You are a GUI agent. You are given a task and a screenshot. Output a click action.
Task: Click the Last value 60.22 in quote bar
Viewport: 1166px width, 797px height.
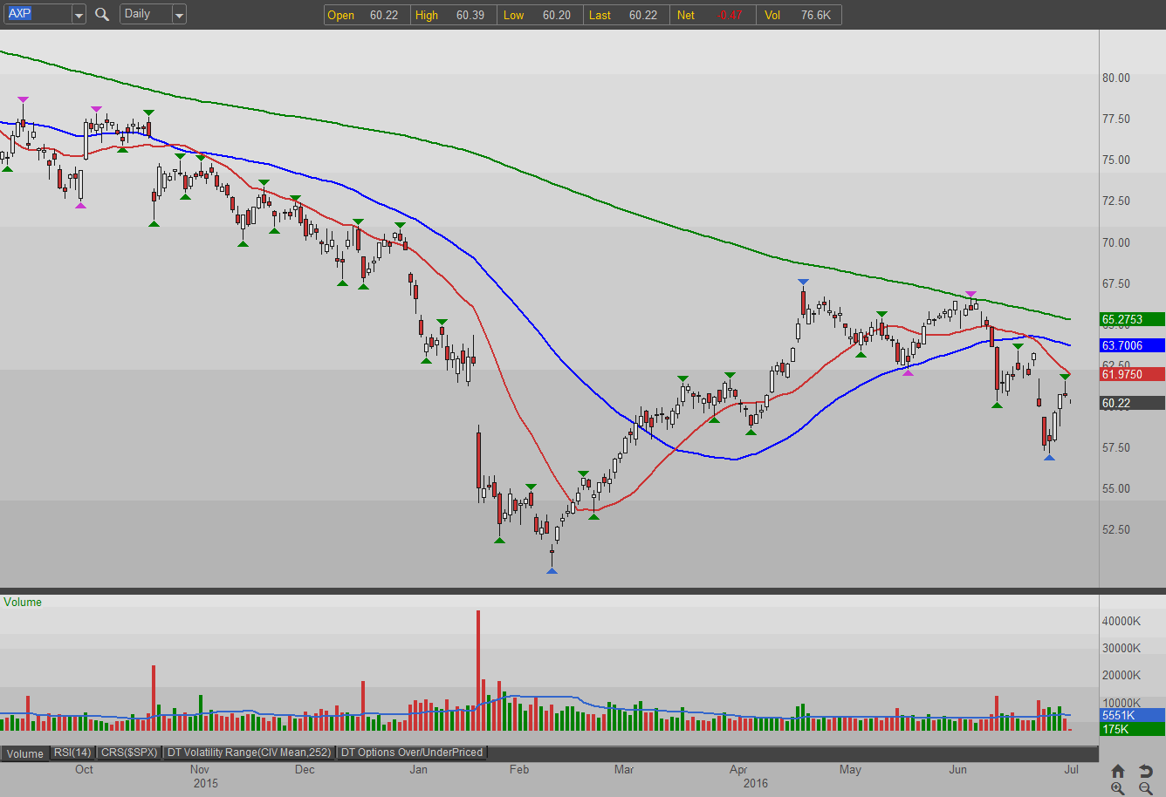[643, 15]
